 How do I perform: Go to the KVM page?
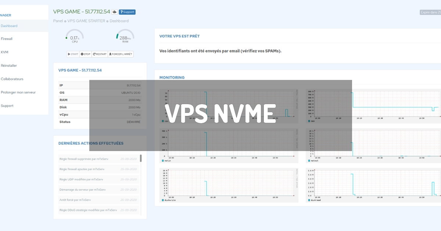point(4,52)
